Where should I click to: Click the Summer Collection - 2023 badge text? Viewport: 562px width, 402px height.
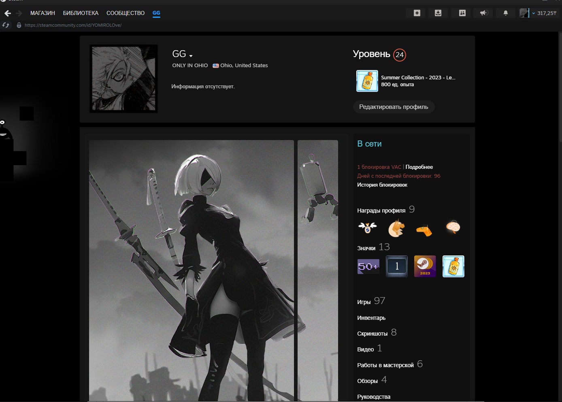(418, 77)
